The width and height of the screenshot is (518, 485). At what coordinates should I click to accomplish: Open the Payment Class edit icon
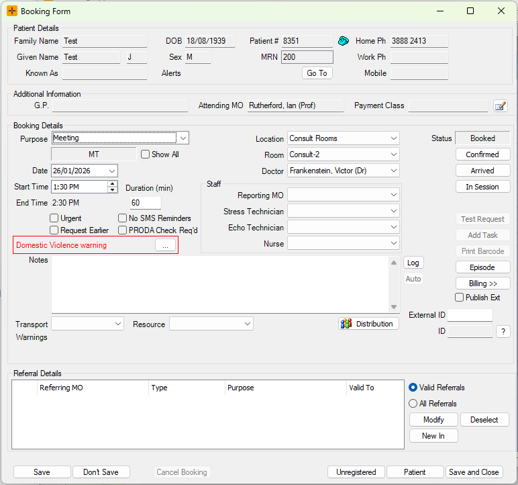pos(500,105)
